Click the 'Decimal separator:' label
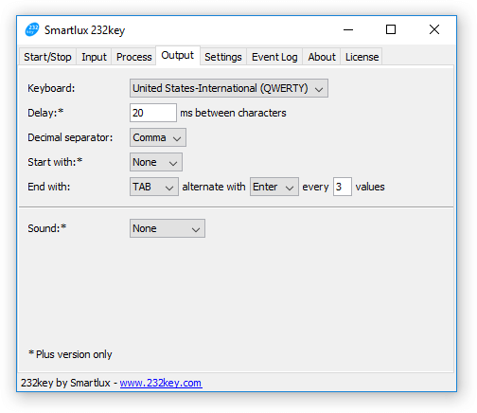 70,137
